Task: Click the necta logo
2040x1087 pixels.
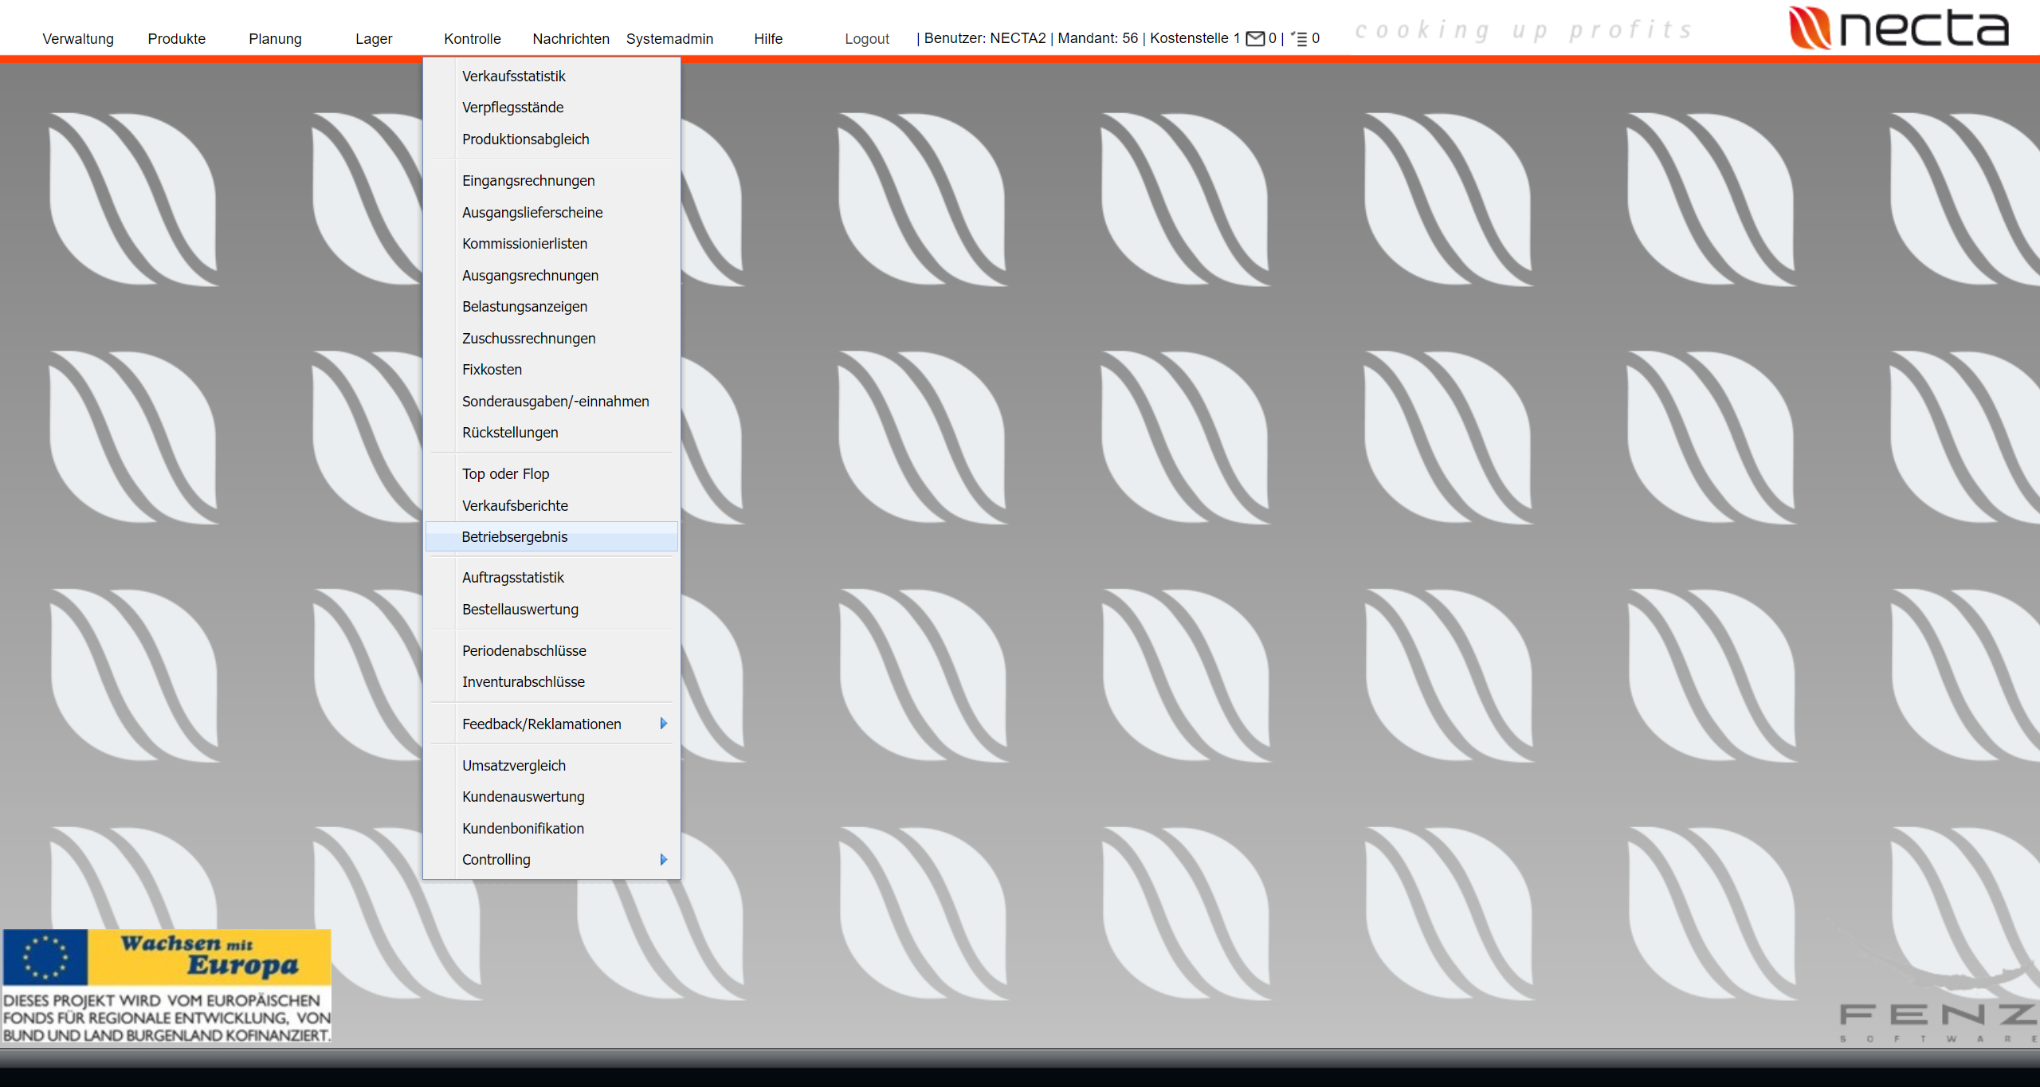Action: [1898, 29]
